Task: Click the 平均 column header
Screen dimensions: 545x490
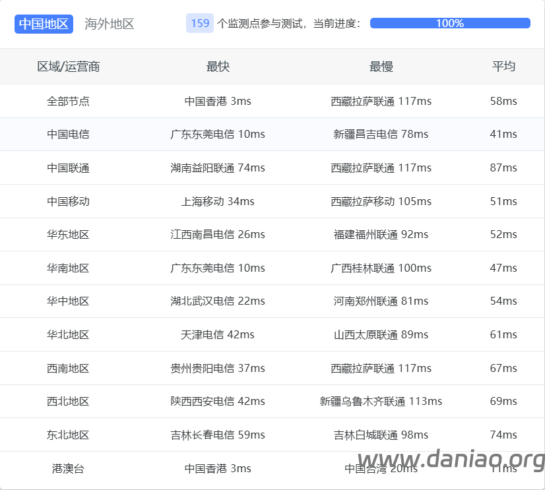Action: [x=503, y=67]
